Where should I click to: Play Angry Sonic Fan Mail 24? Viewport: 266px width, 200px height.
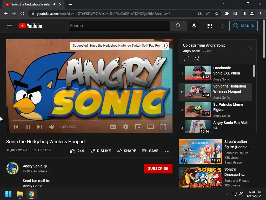point(216,126)
